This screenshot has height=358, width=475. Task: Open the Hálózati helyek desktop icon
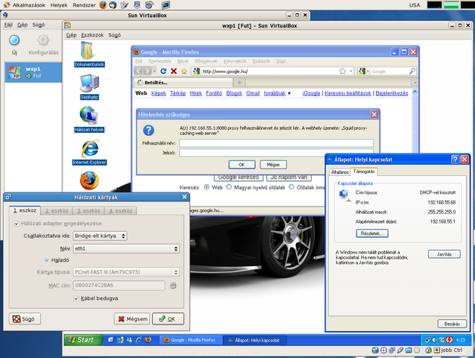point(89,116)
